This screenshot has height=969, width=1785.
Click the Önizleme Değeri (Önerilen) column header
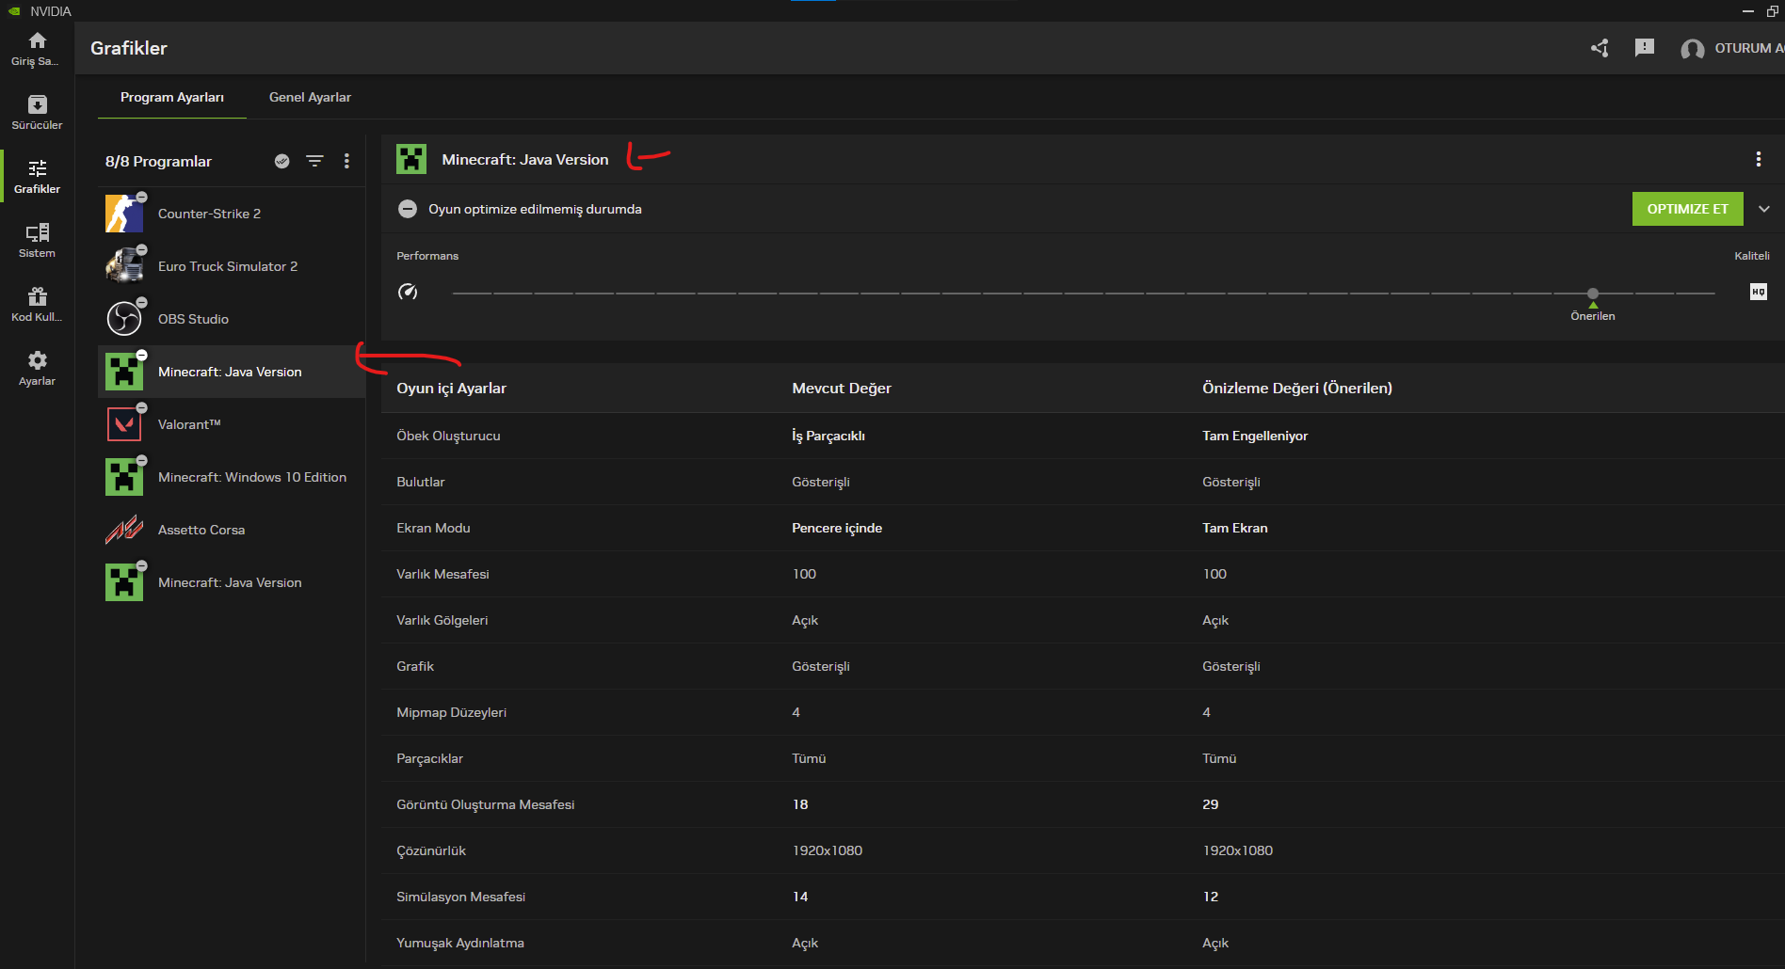1297,388
